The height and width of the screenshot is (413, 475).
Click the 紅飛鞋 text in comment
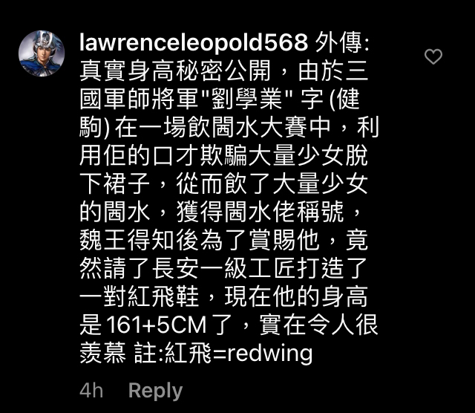pos(163,296)
